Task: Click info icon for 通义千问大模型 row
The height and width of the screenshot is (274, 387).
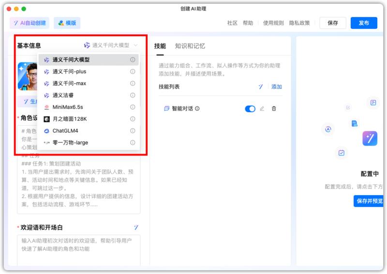Action: [133, 60]
